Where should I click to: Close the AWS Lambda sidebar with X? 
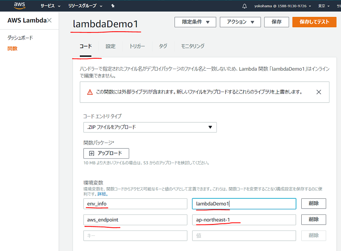click(49, 20)
